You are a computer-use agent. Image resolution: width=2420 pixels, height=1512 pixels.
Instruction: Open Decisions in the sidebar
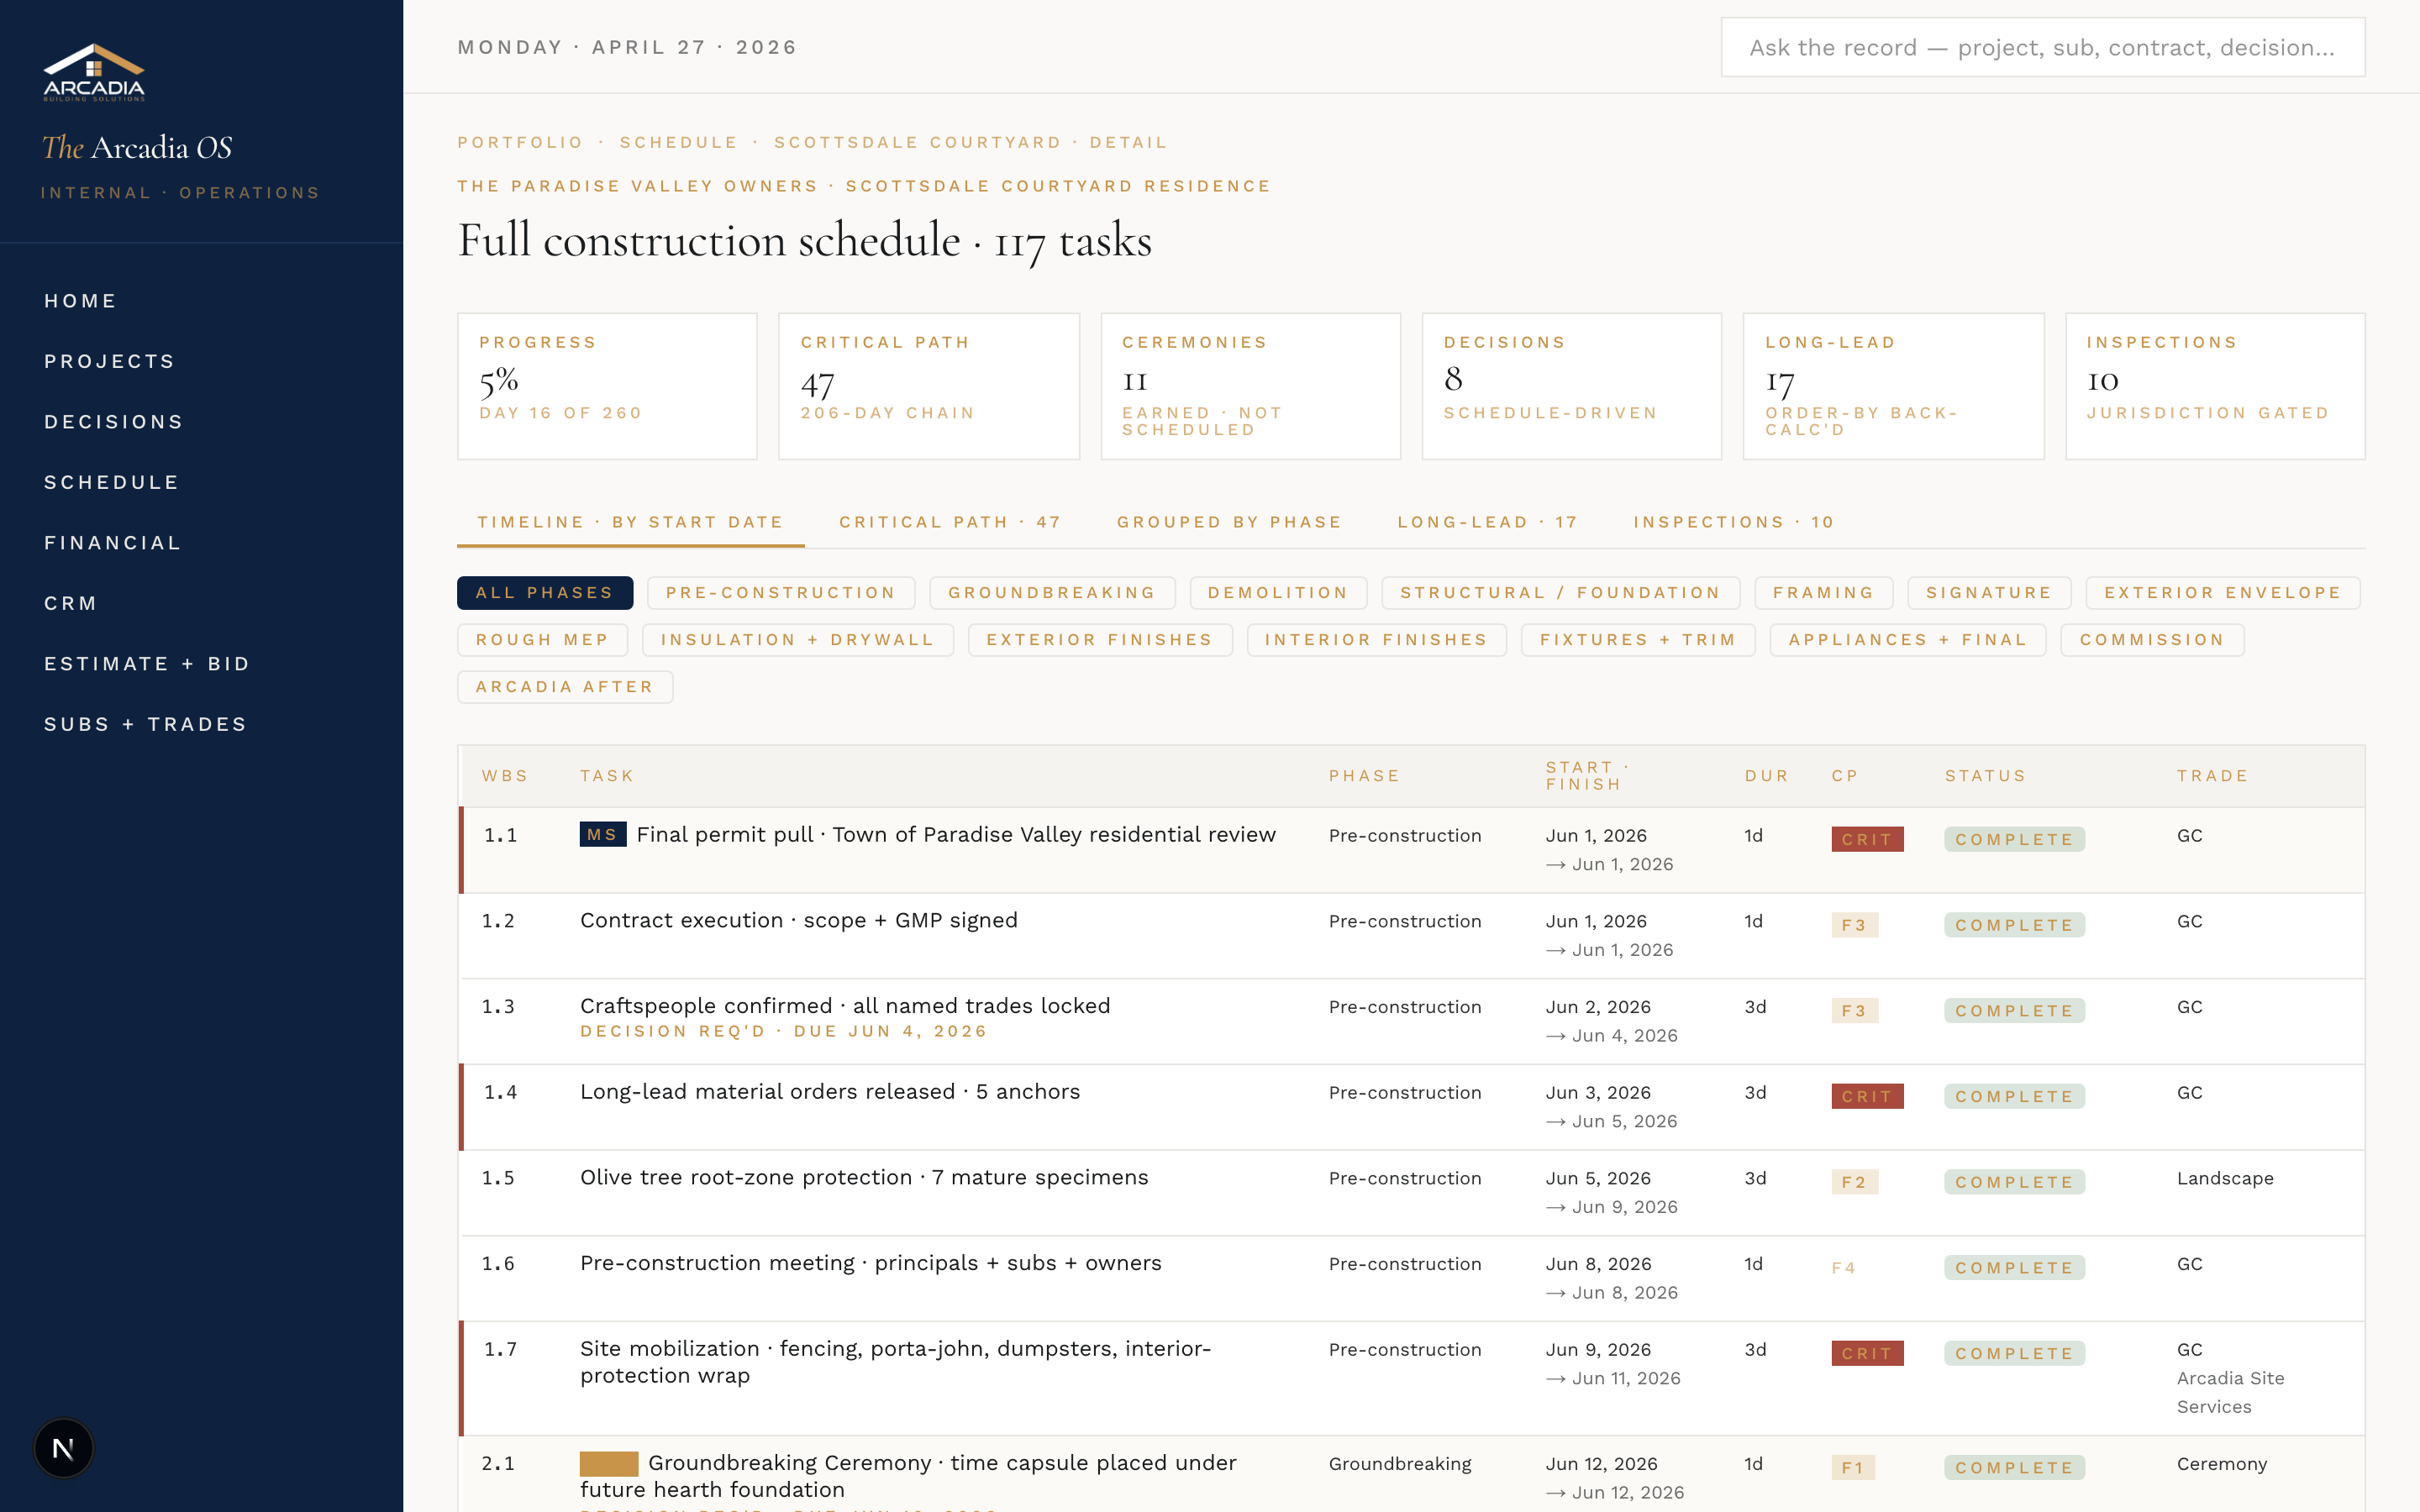pyautogui.click(x=113, y=422)
